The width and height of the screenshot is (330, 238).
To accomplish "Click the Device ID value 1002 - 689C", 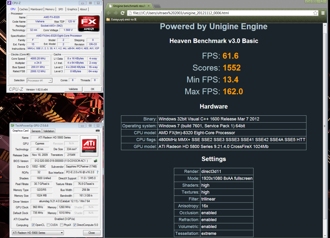I will click(x=39, y=167).
